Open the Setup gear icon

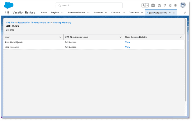(x=170, y=5)
